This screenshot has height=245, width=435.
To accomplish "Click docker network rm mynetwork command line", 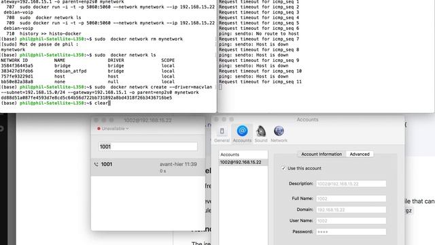I will [92, 39].
